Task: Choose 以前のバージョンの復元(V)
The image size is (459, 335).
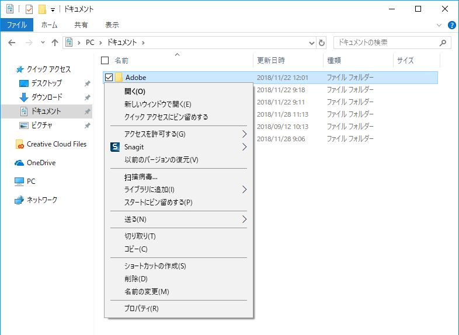Action: tap(179, 160)
